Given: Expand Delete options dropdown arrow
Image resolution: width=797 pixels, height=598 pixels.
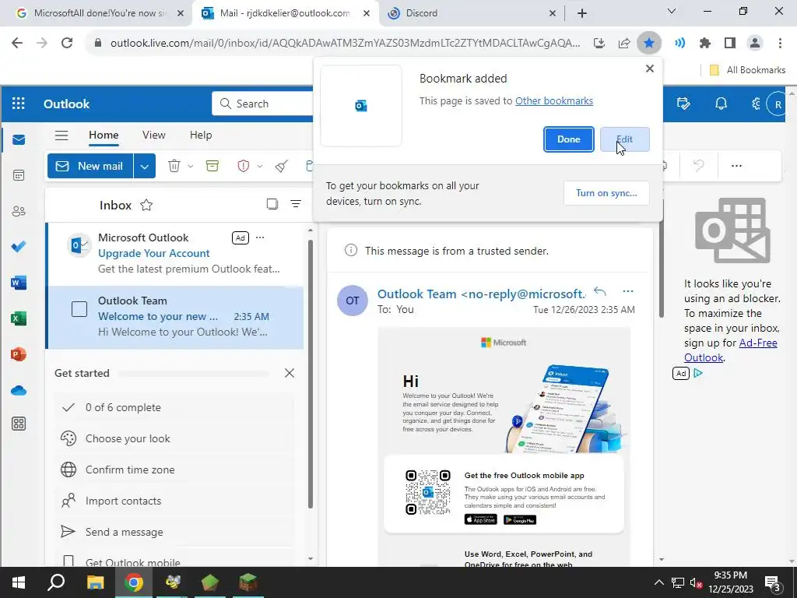Looking at the screenshot, I should pyautogui.click(x=190, y=167).
